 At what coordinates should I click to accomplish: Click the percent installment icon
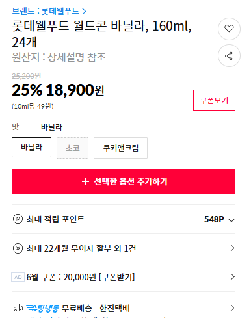pyautogui.click(x=18, y=248)
